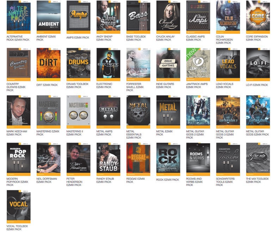Screen dimensions: 276x234
Task: Open the Guitar Gods 2 cover image
Action: 198,112
